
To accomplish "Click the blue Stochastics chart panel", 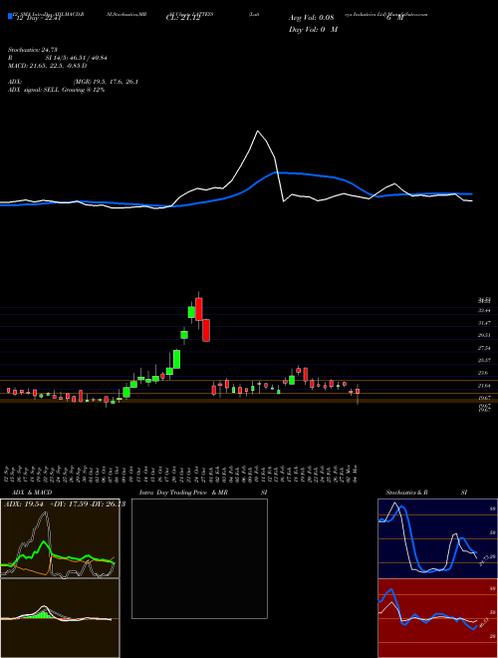I will [x=437, y=538].
